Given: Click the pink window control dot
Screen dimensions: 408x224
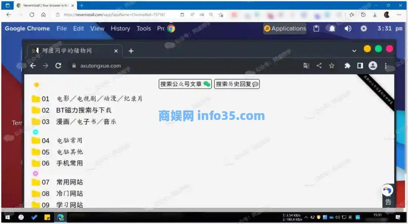Looking at the screenshot, I should click(x=389, y=49).
